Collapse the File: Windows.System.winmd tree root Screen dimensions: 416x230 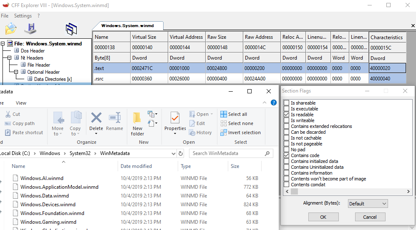(3, 43)
